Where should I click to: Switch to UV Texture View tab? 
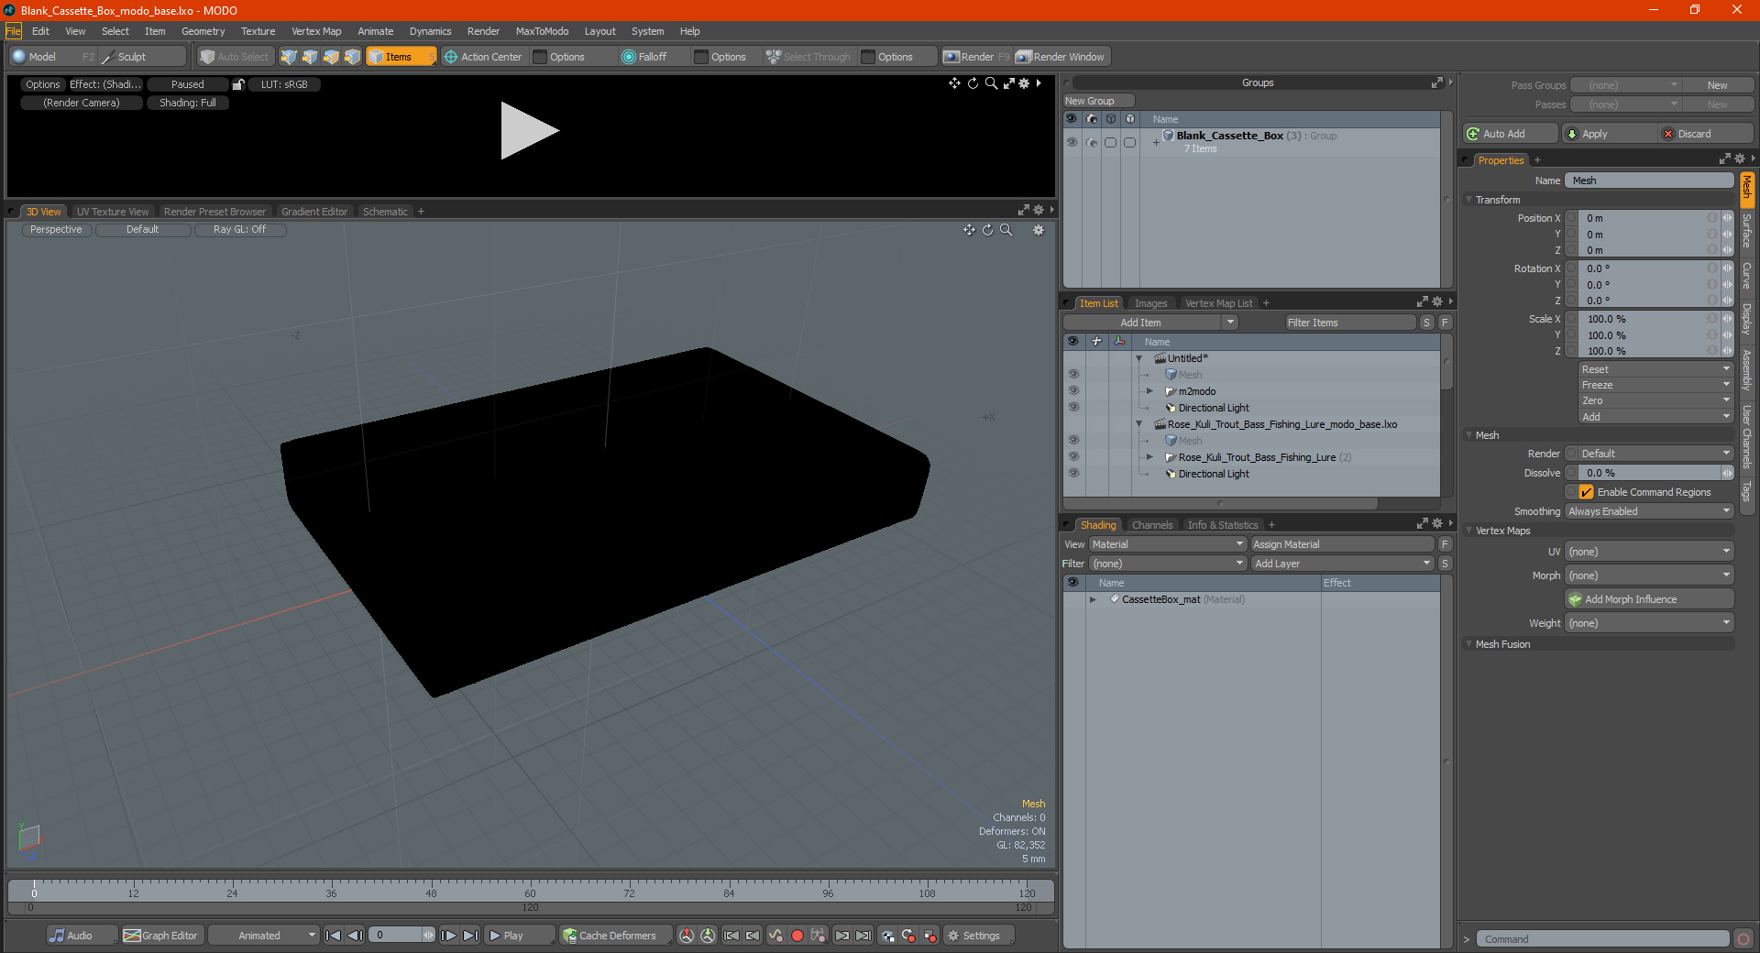112,212
